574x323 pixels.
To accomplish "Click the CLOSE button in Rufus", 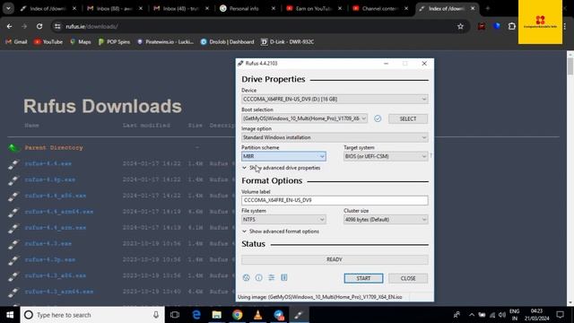I will click(408, 278).
